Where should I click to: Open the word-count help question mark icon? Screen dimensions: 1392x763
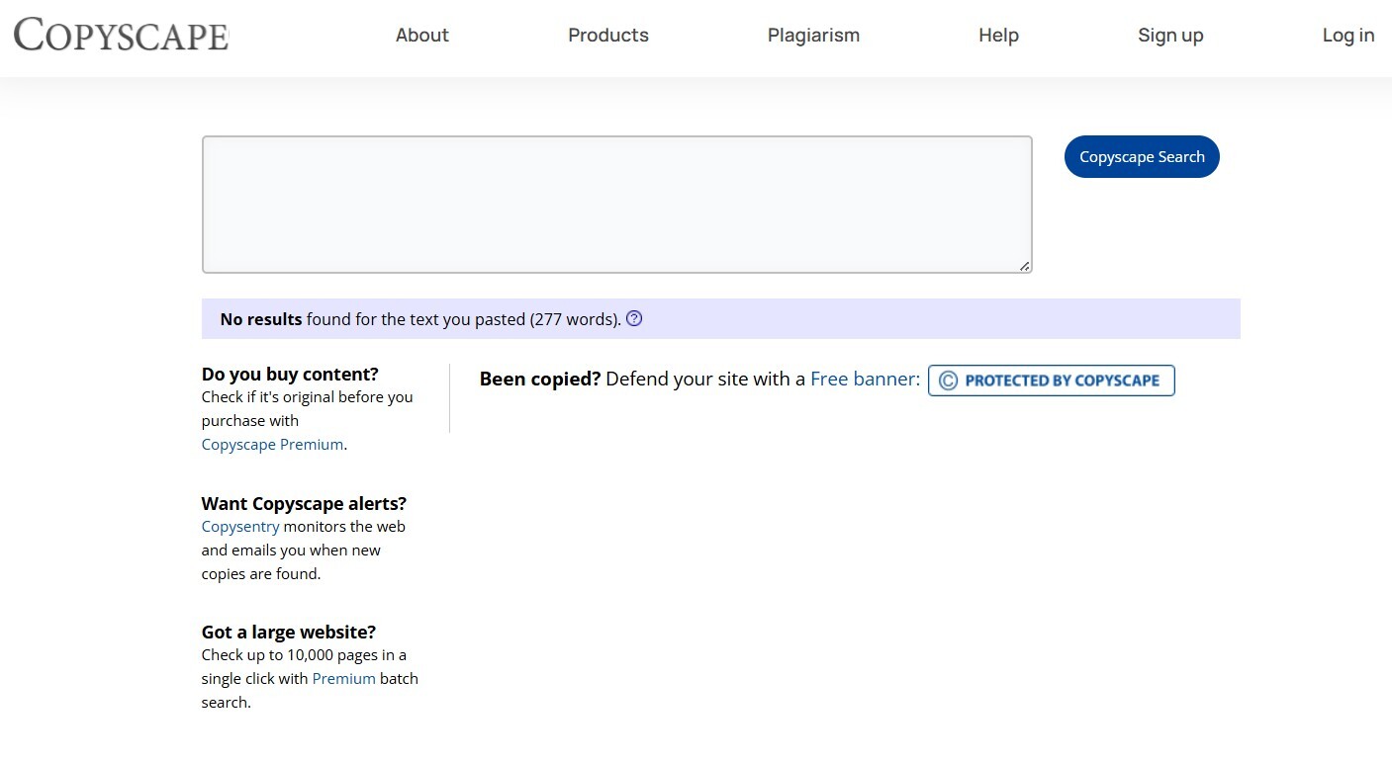pos(634,318)
